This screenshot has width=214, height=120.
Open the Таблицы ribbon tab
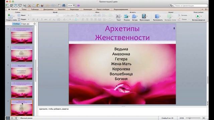coord(35,9)
